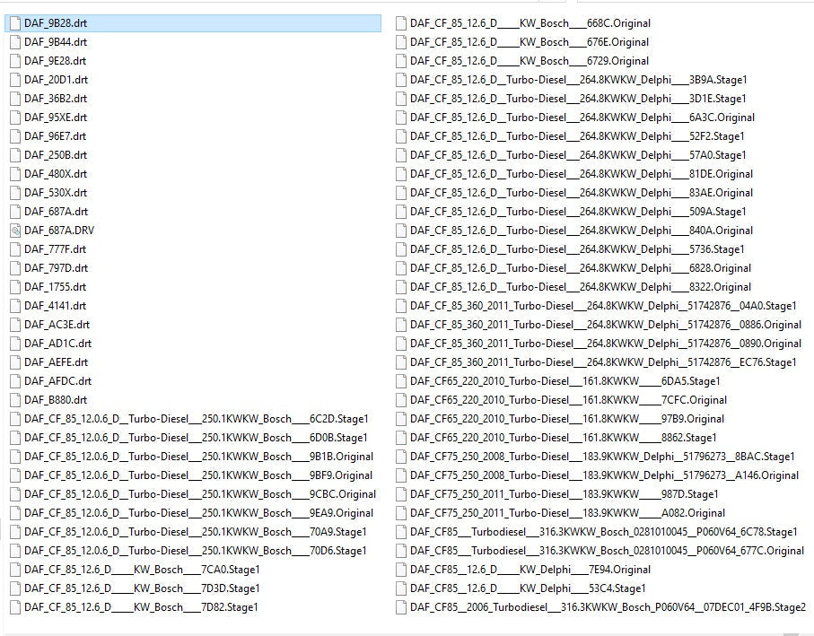Click the icon beside the 6C2D.Stage1 file

click(14, 419)
